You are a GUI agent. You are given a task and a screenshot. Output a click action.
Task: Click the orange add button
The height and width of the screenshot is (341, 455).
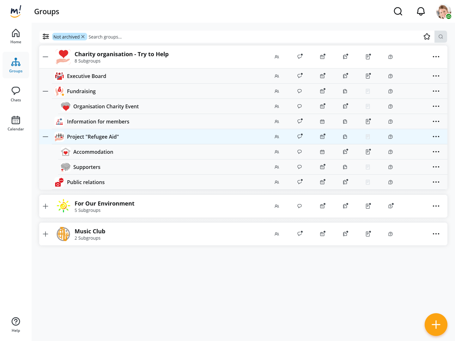(436, 324)
